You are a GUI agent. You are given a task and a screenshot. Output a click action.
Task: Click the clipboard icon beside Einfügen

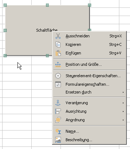(x=58, y=53)
